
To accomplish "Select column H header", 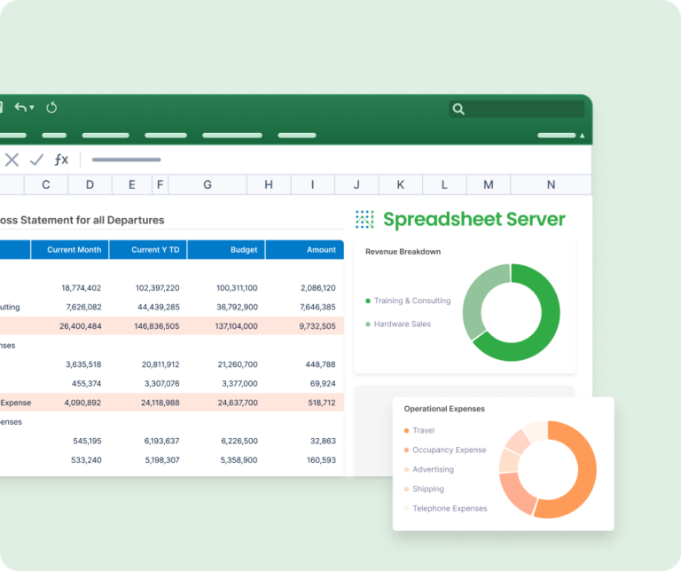I will (x=269, y=184).
